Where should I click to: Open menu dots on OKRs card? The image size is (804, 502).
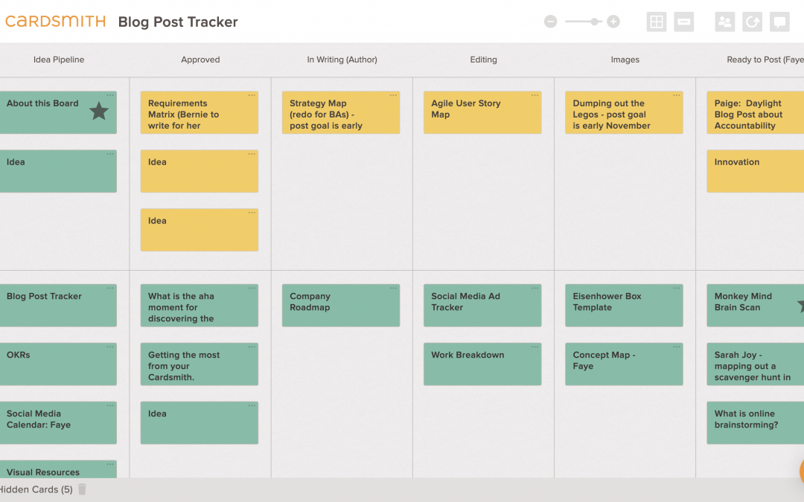[x=110, y=347]
